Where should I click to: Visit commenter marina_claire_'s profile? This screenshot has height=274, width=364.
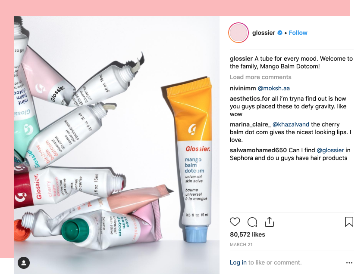pyautogui.click(x=250, y=124)
